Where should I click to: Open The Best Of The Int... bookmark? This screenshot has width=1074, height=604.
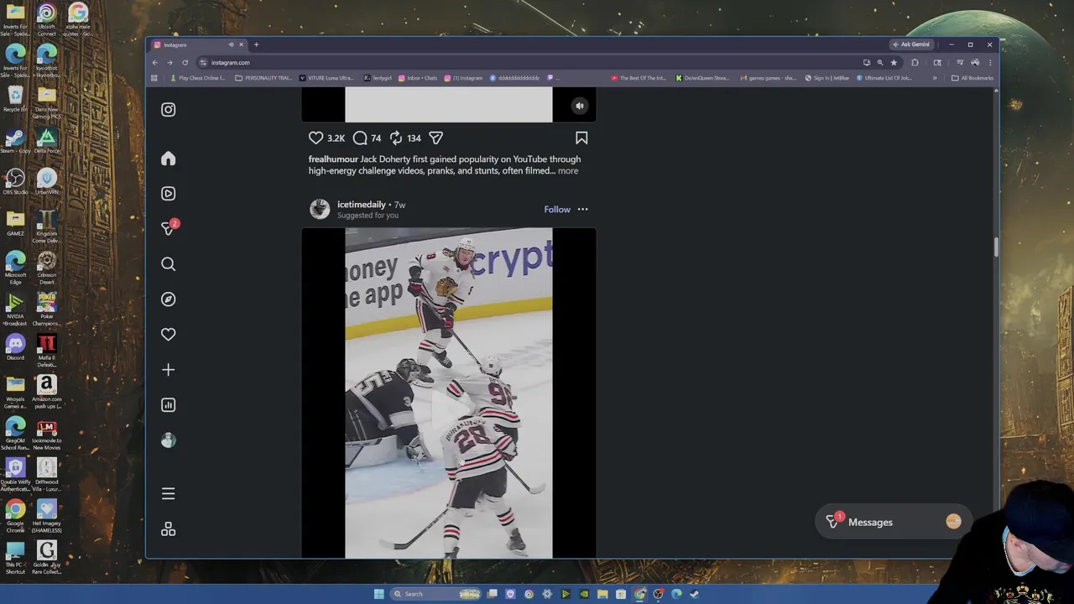pyautogui.click(x=639, y=78)
